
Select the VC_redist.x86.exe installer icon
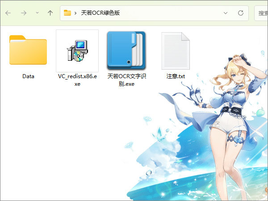point(77,51)
